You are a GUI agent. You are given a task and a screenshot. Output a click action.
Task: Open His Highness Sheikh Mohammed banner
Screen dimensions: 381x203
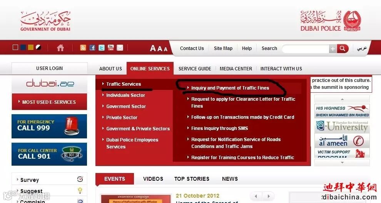click(342, 111)
